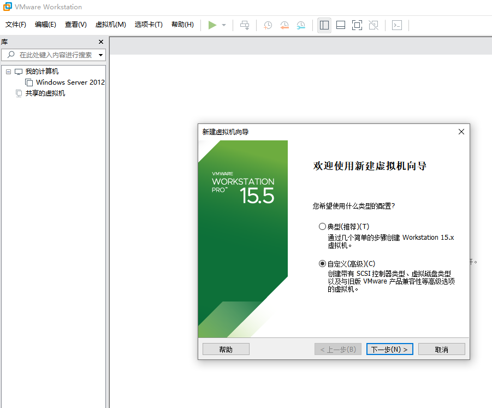The image size is (492, 408).
Task: Open the console view icon
Action: tap(397, 25)
